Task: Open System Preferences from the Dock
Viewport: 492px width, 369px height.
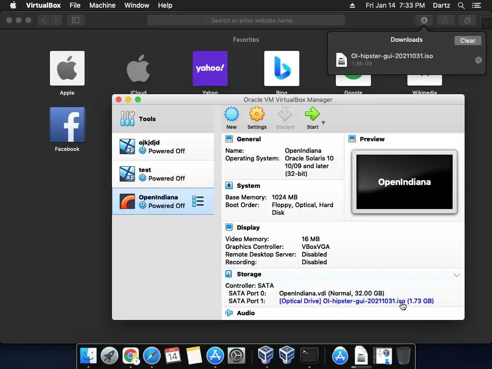Action: (236, 356)
